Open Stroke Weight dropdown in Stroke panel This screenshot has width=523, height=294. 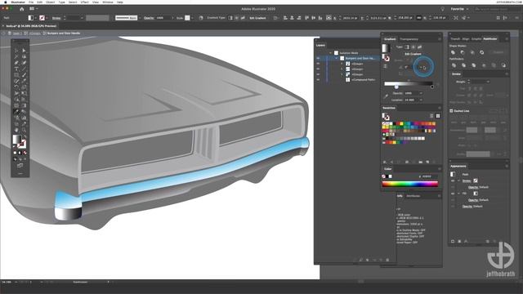[488, 82]
